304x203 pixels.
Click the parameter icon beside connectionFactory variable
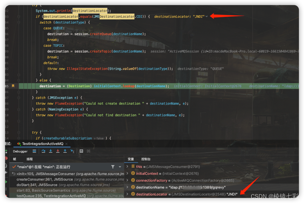133,180
